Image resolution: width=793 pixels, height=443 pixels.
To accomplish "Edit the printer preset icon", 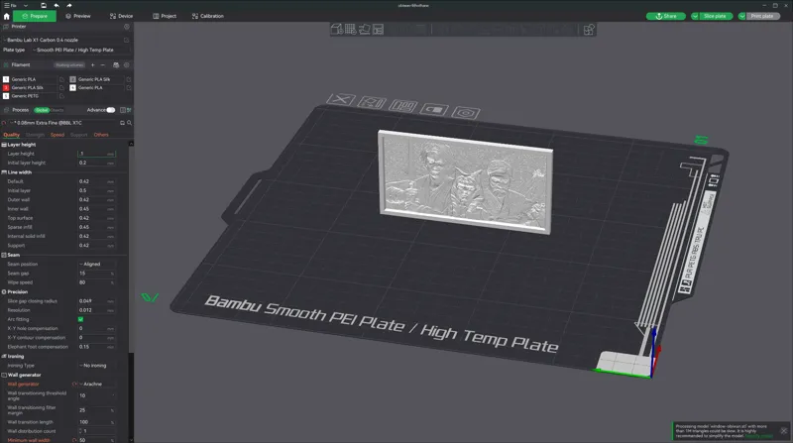I will tap(127, 40).
